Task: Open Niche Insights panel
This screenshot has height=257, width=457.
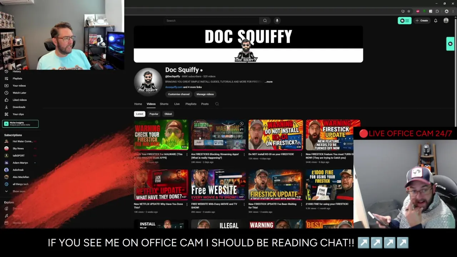Action: [20, 124]
